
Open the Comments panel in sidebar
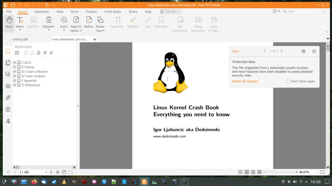7,74
